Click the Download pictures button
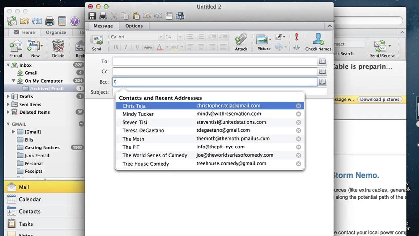 point(380,99)
